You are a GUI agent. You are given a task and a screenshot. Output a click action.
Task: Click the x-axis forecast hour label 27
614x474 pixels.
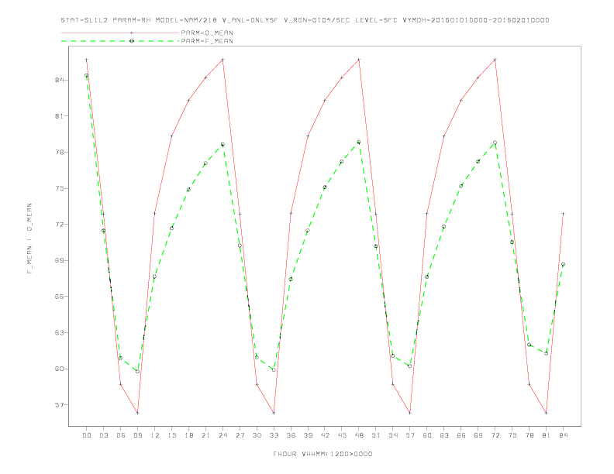point(240,435)
